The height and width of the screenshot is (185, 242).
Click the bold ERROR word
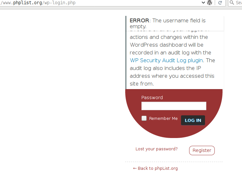pyautogui.click(x=139, y=20)
